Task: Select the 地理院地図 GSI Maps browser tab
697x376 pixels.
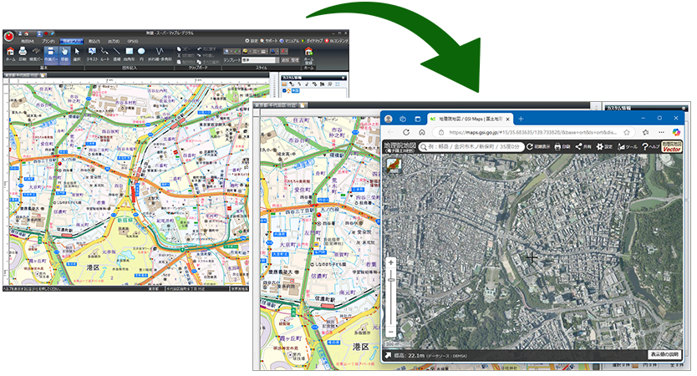Action: point(466,119)
